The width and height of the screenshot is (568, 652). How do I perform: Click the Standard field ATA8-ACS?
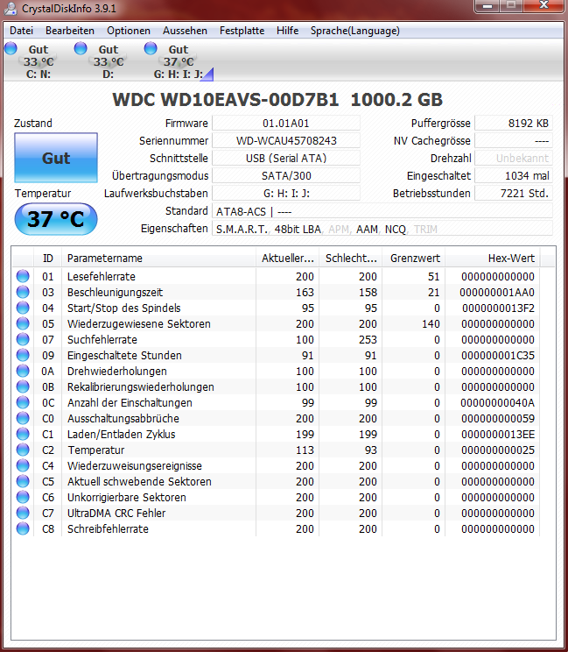tap(382, 211)
